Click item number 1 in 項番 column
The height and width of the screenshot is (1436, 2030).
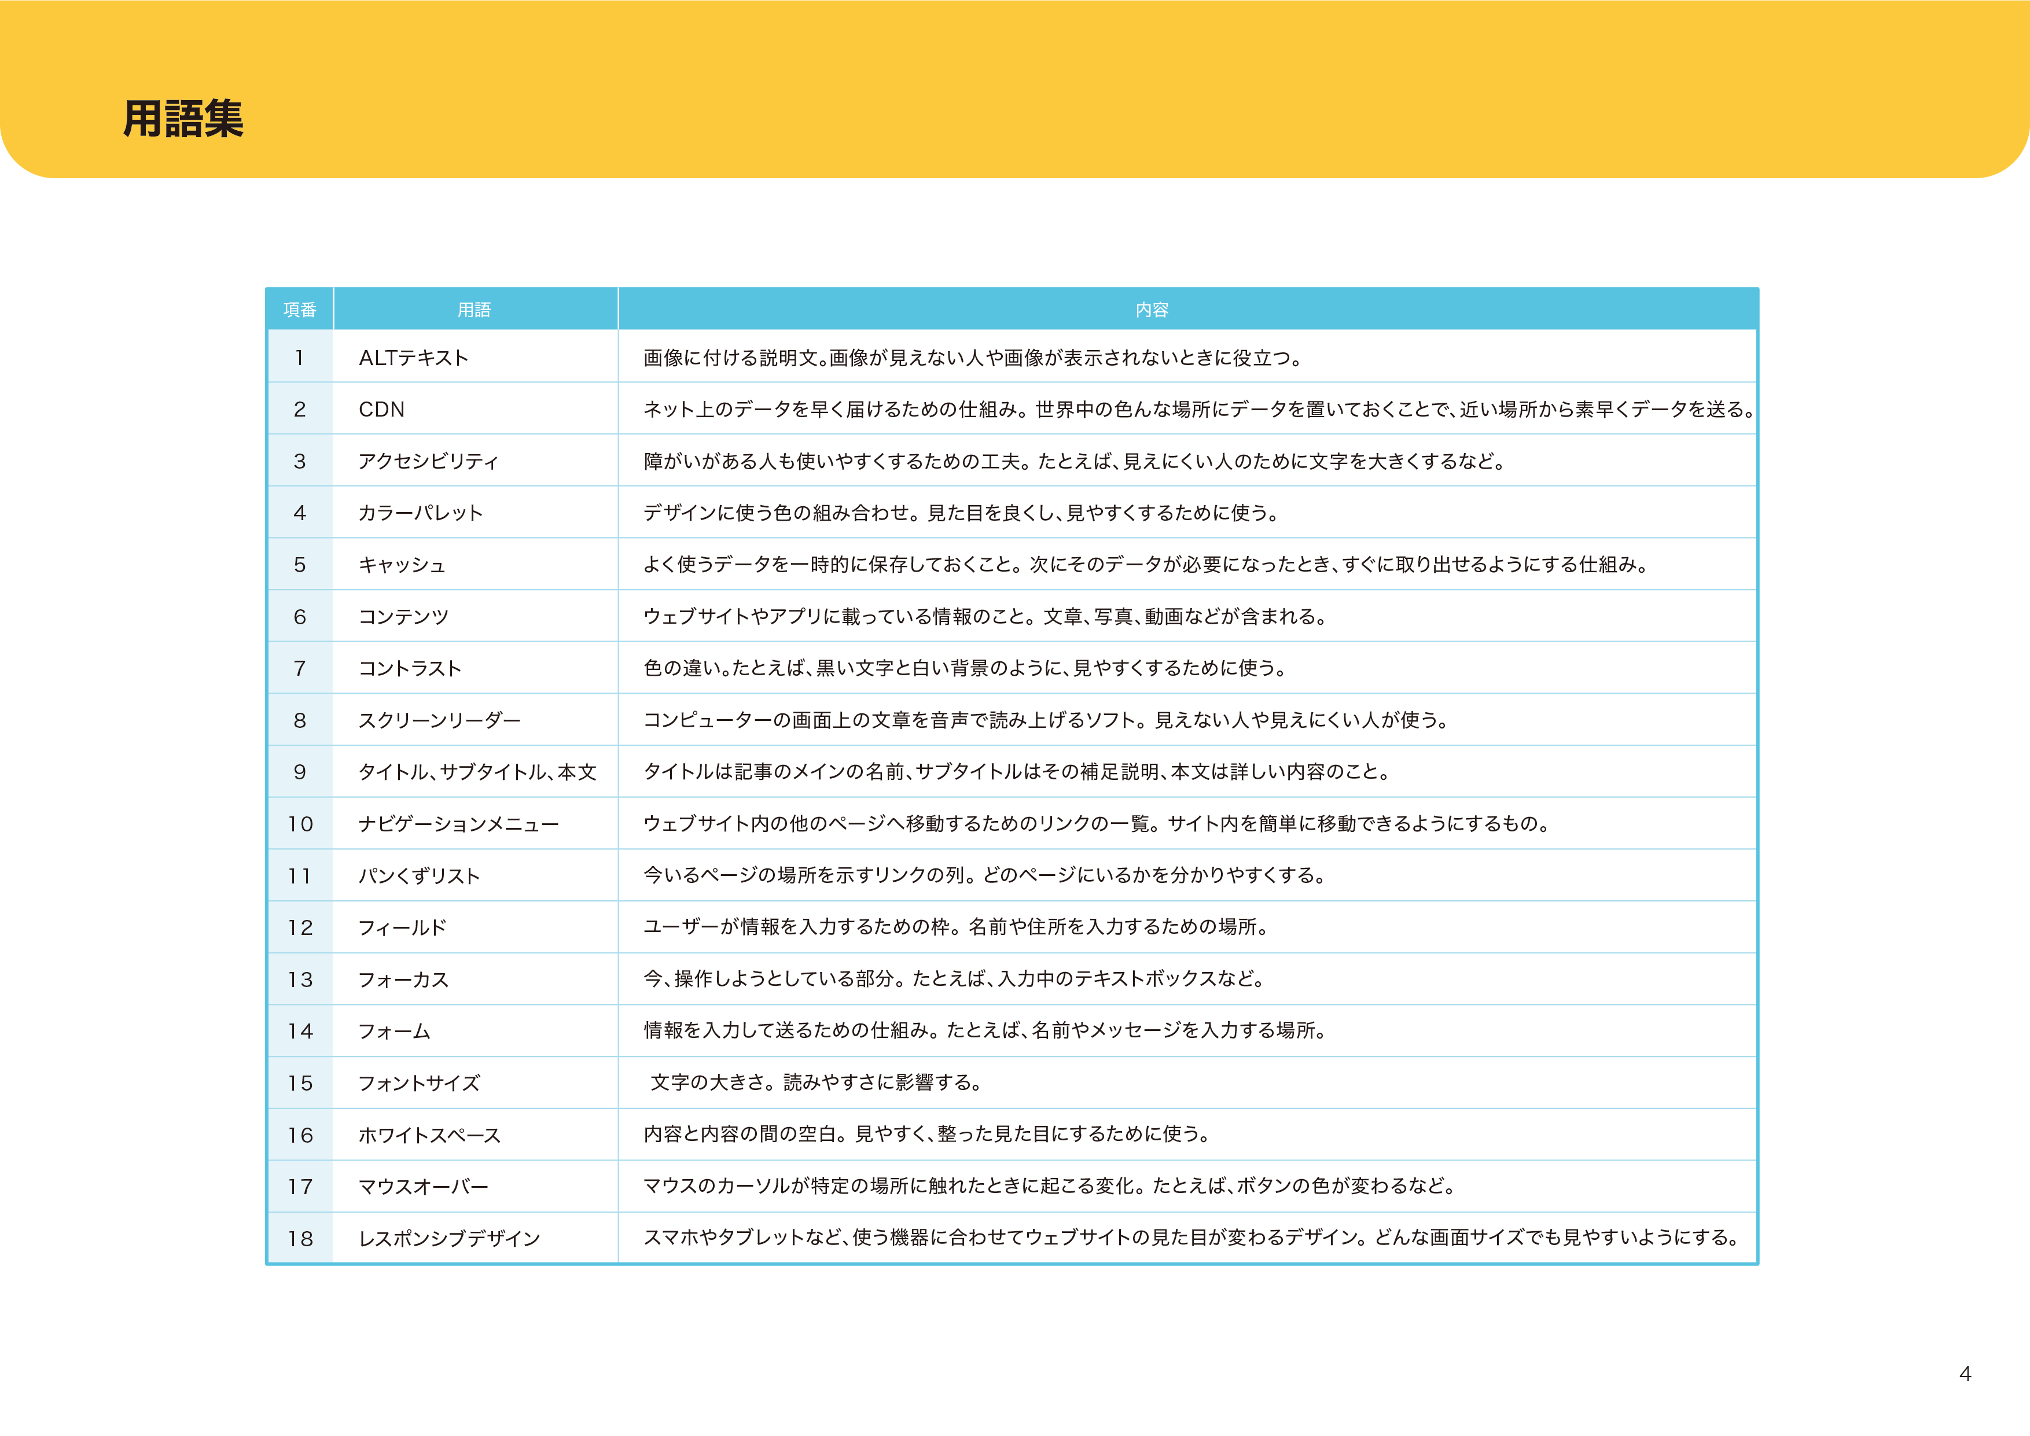(300, 358)
